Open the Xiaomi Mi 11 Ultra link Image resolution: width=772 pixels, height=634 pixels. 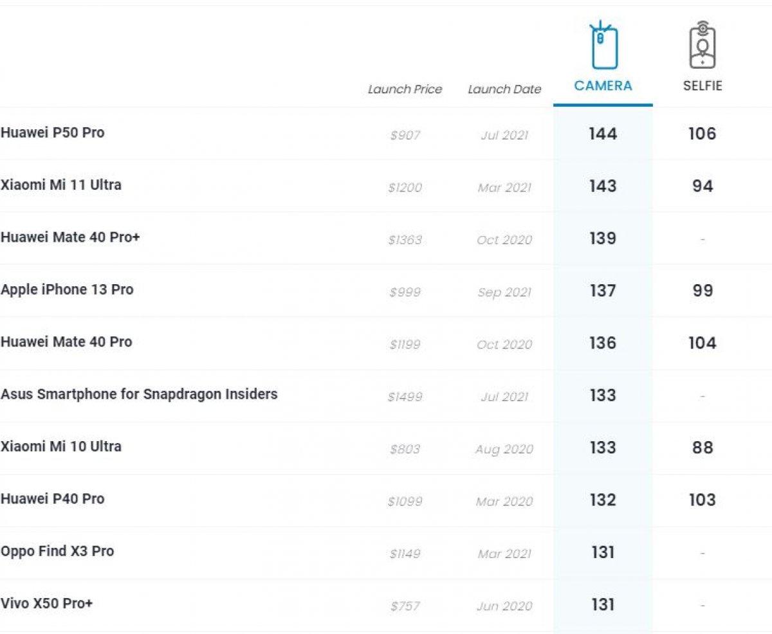(x=61, y=185)
